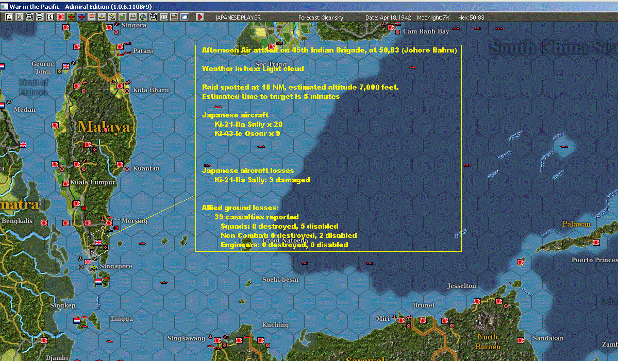Click the Singapore city label

[116, 266]
